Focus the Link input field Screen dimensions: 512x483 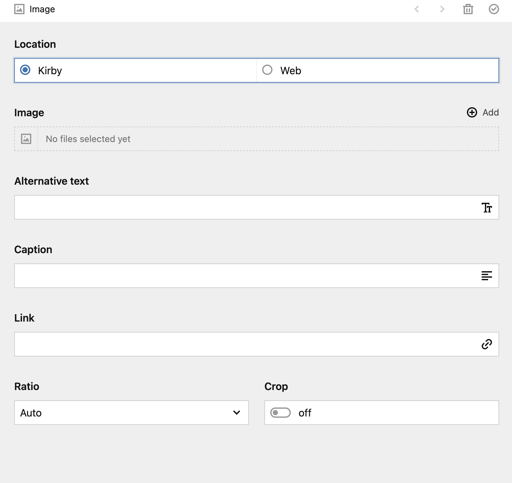tap(245, 344)
